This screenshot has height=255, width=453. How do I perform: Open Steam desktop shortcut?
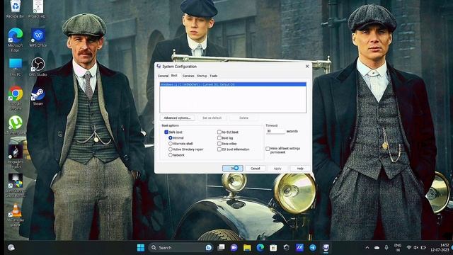38,96
